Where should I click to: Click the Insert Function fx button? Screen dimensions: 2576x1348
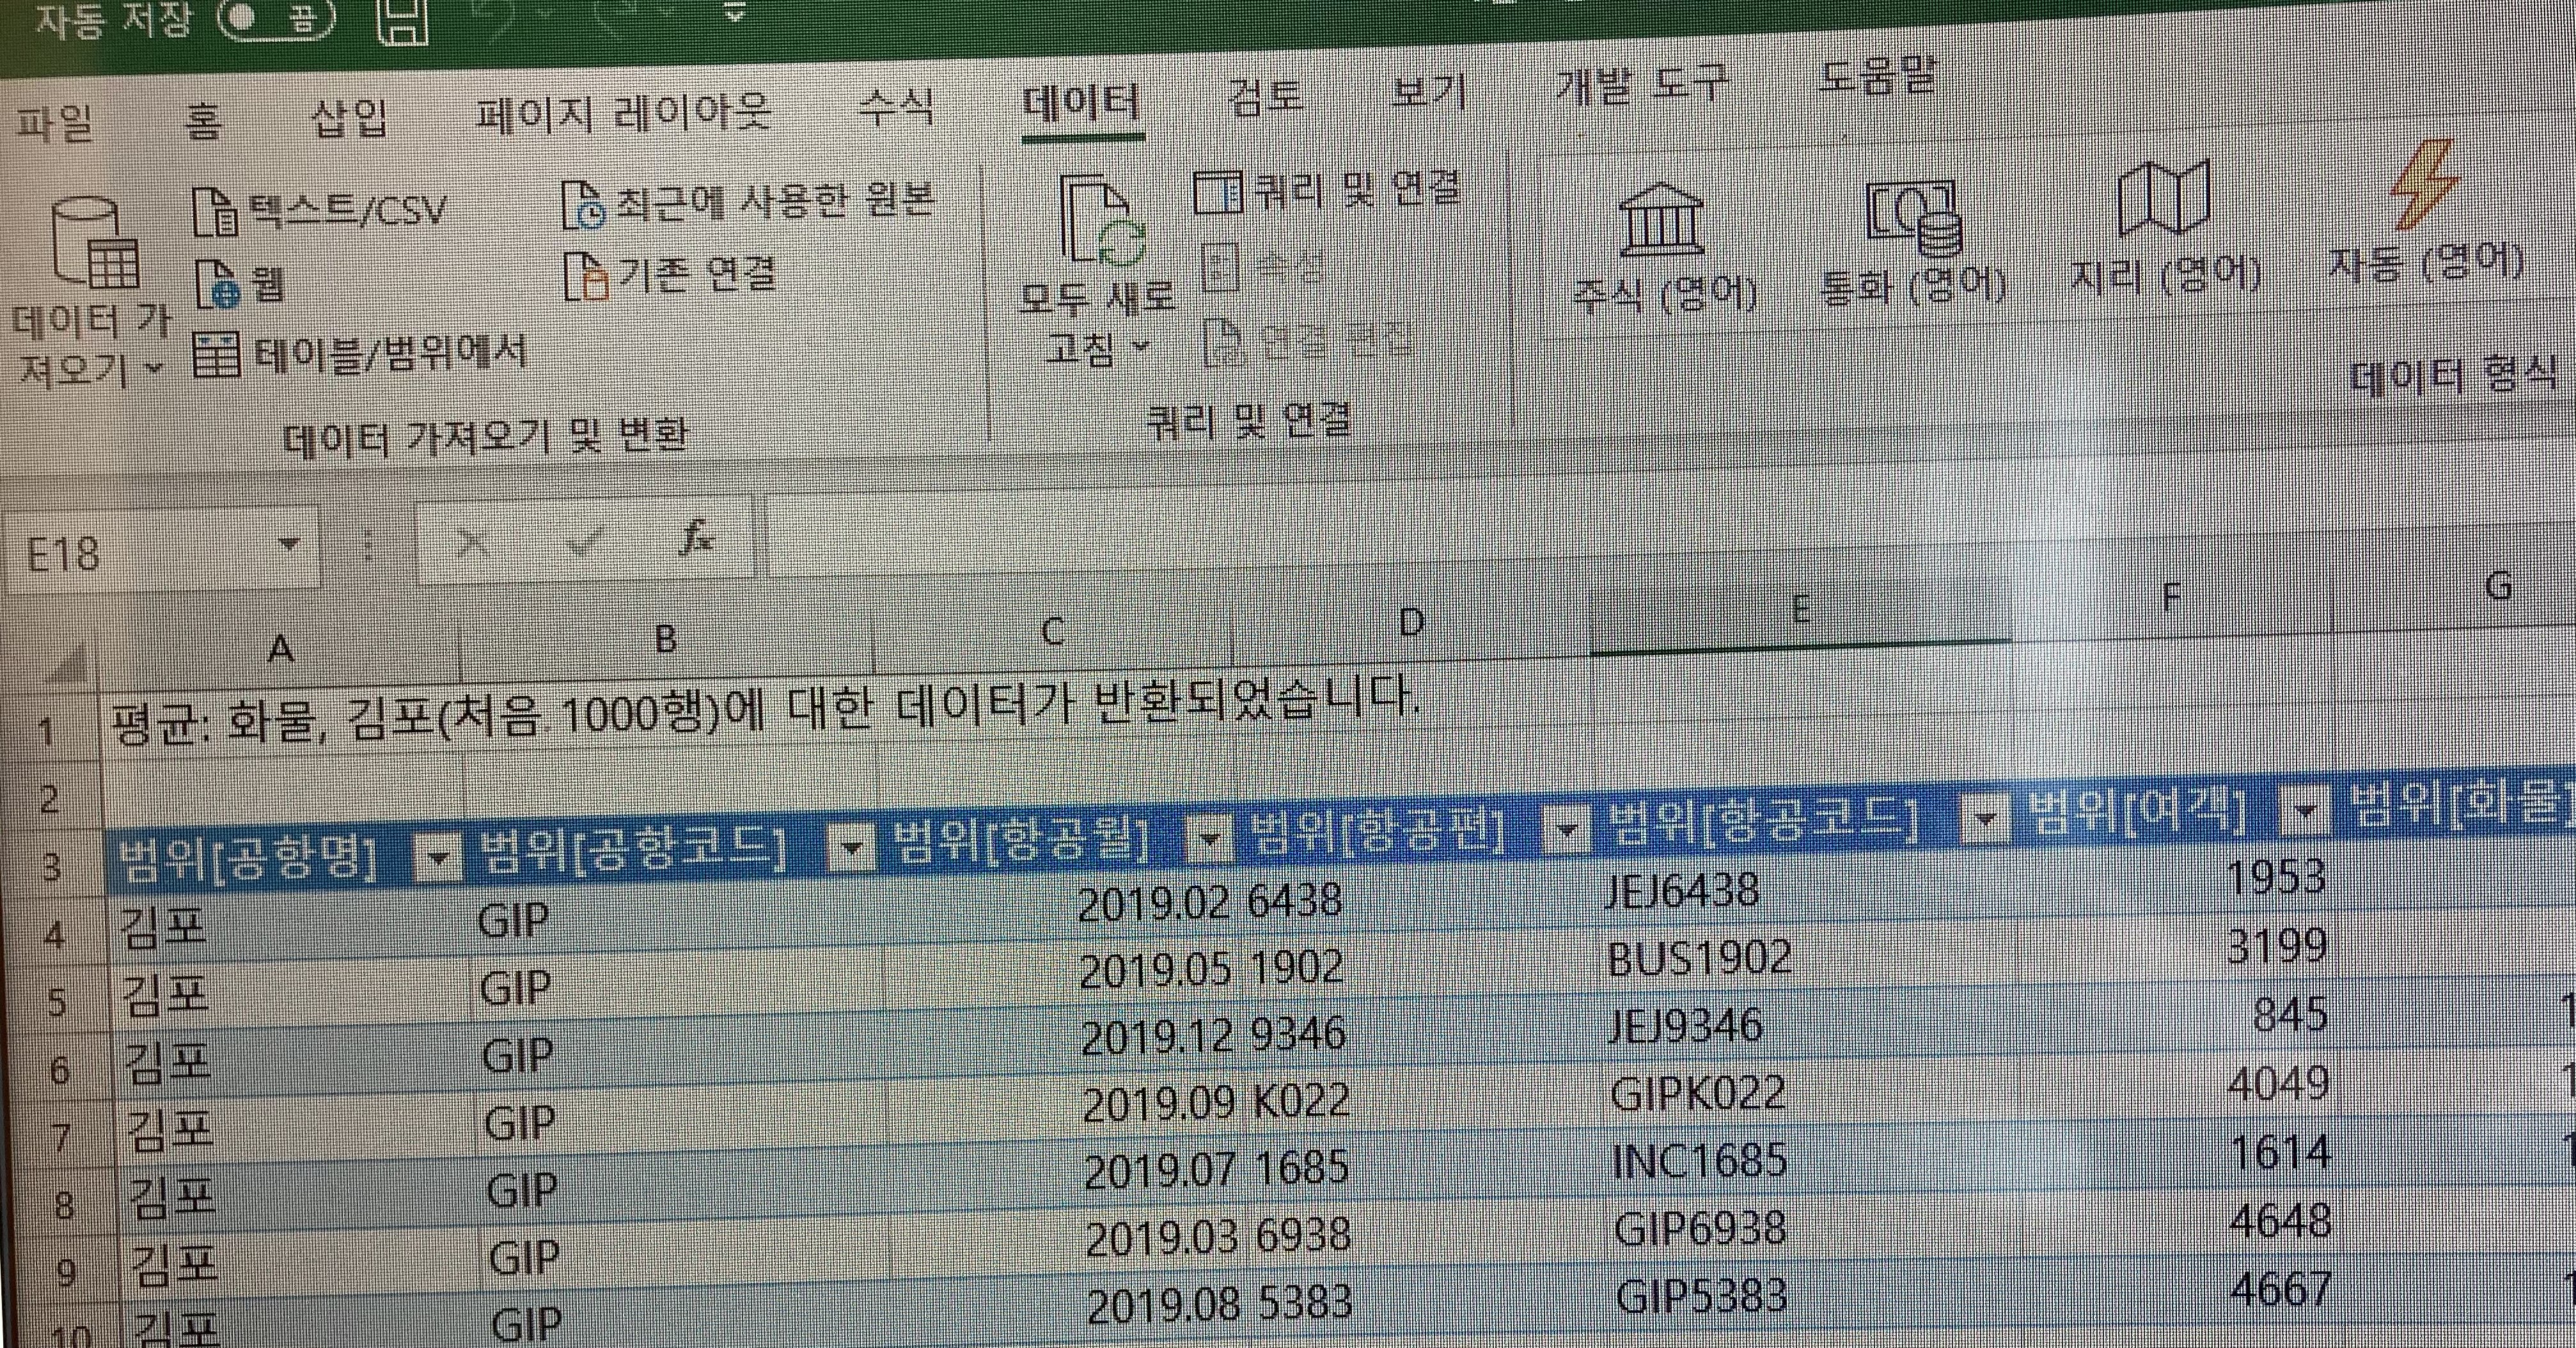click(696, 540)
